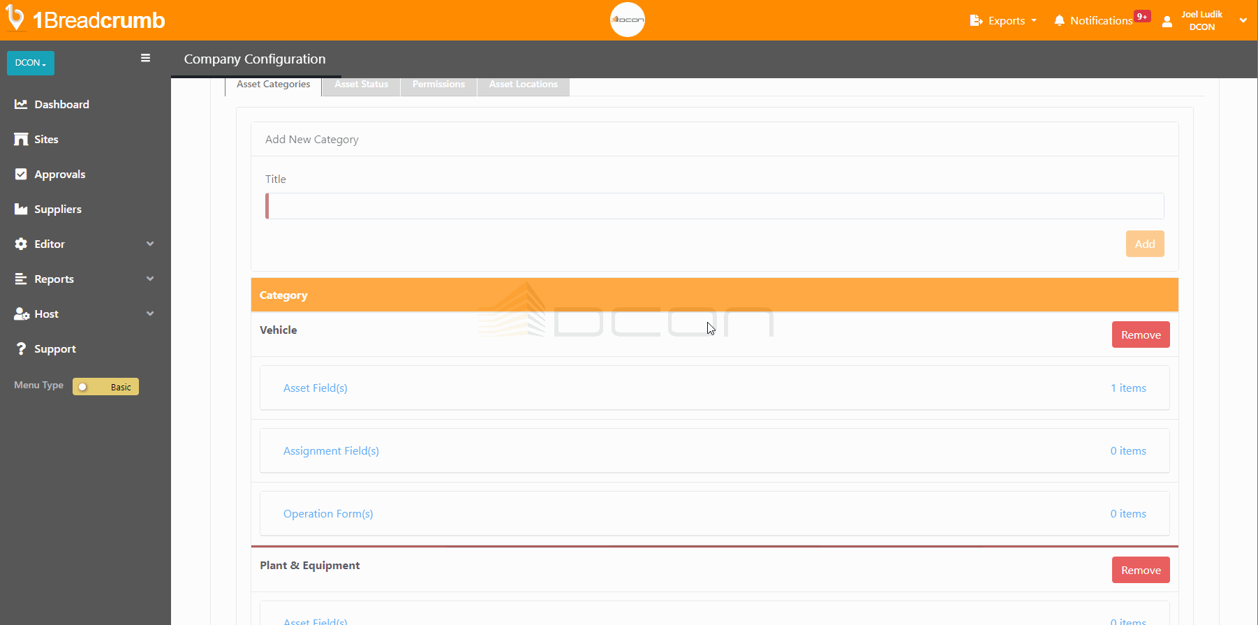Switch to the Asset Status tab

point(361,84)
